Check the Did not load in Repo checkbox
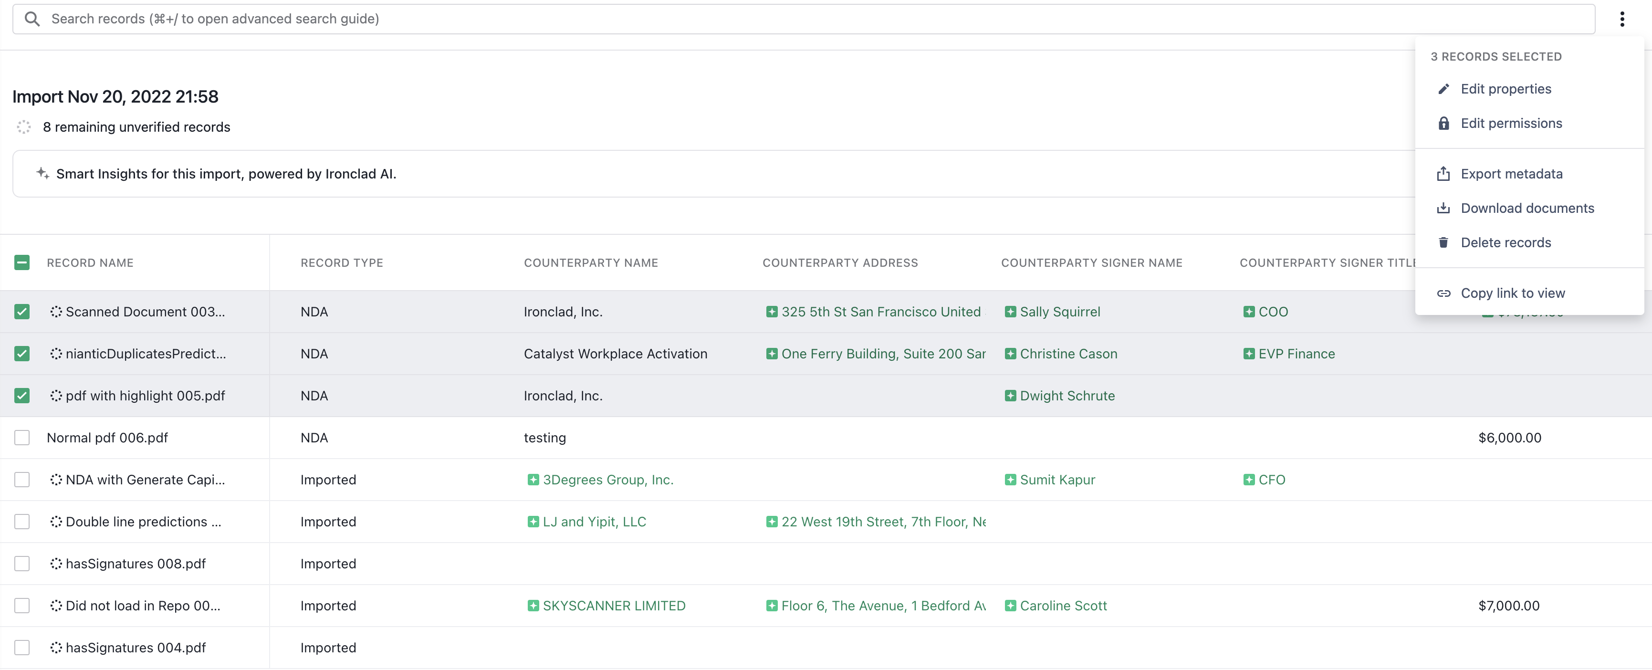The height and width of the screenshot is (670, 1652). coord(22,605)
